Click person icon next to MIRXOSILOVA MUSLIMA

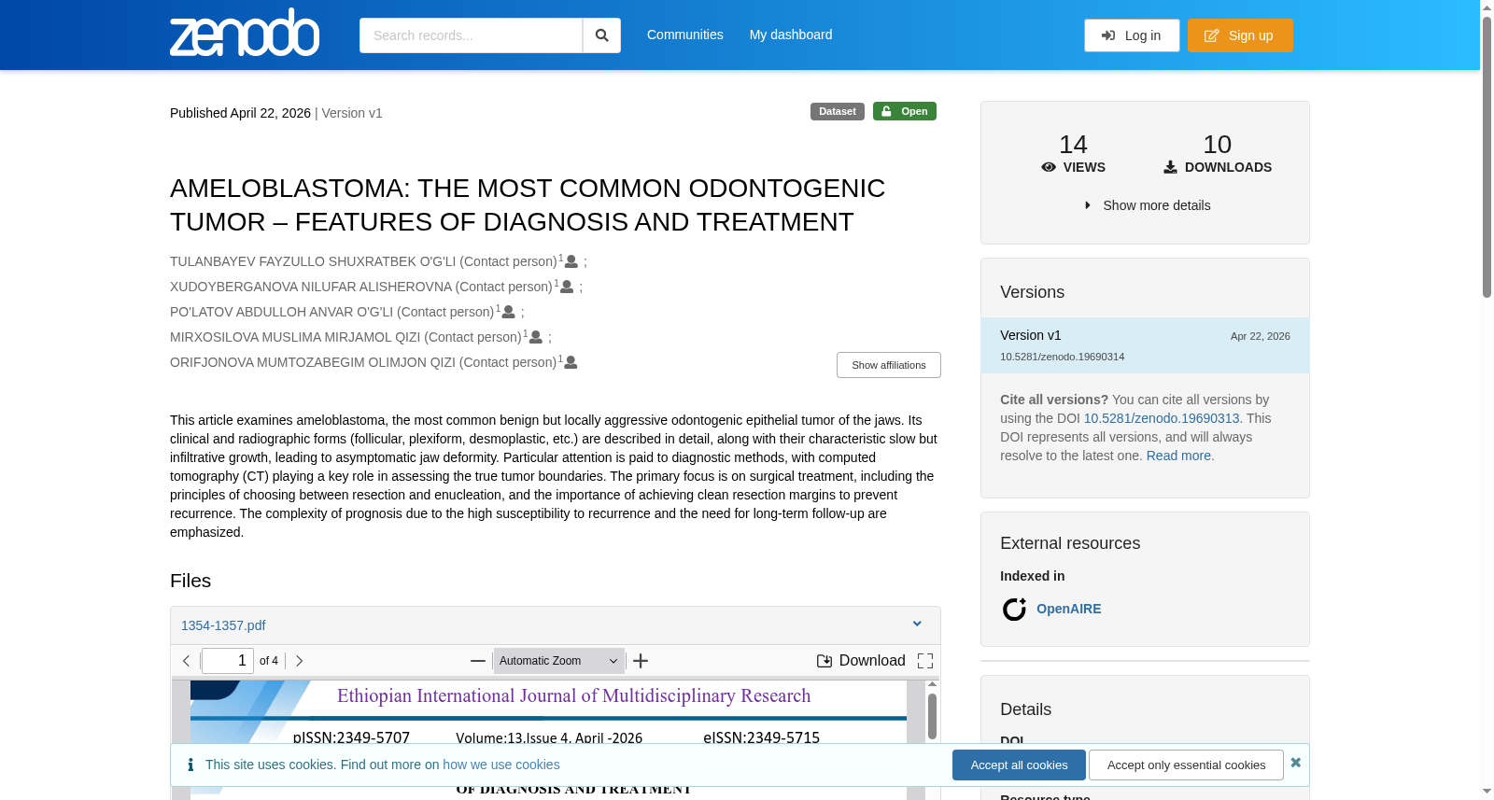(536, 338)
